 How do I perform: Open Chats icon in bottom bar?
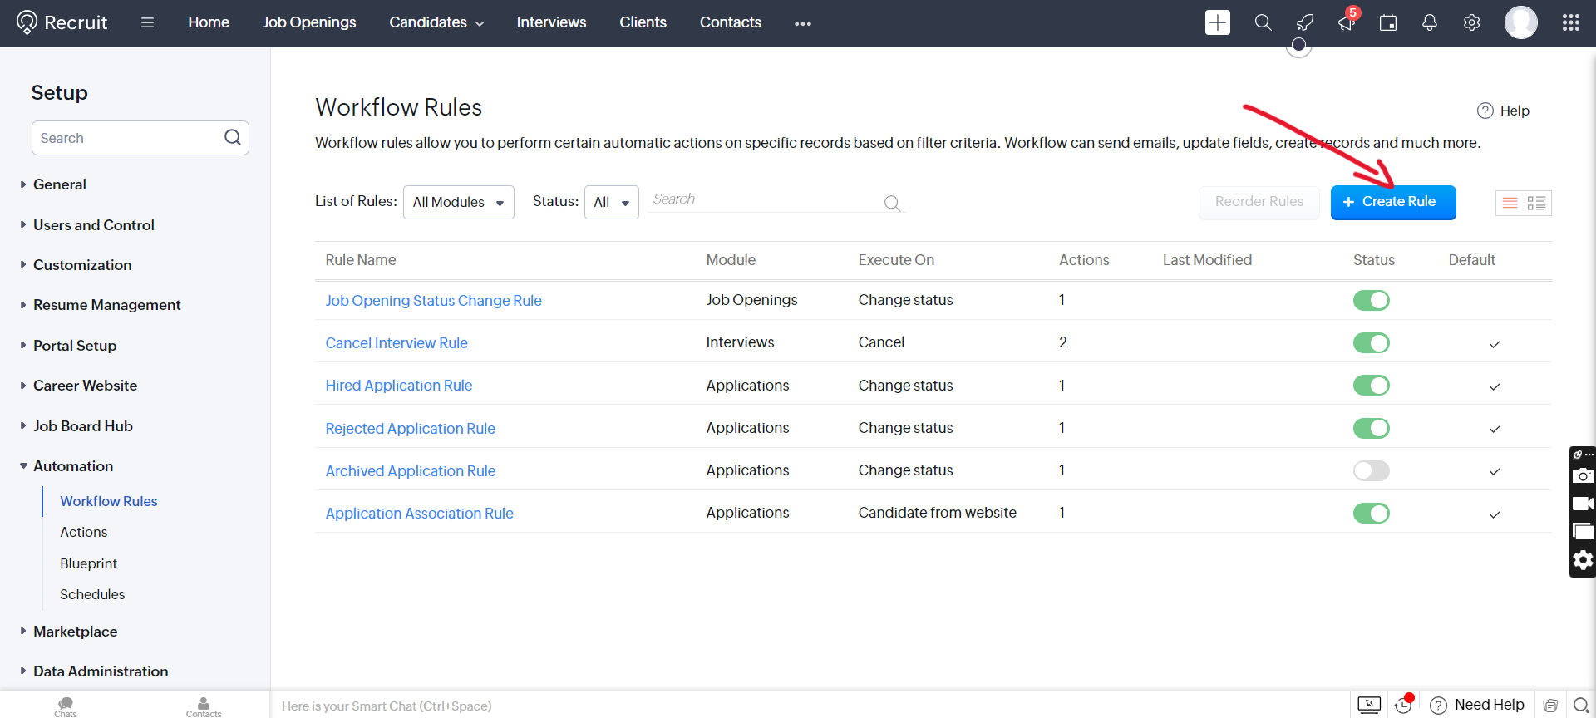pyautogui.click(x=66, y=706)
